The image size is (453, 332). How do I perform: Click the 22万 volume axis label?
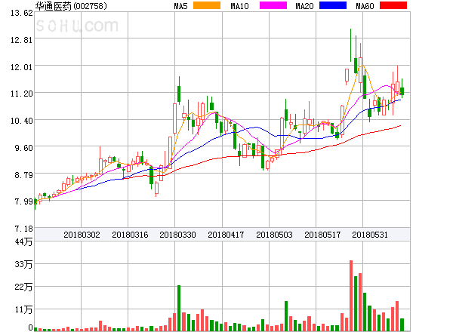(23, 287)
